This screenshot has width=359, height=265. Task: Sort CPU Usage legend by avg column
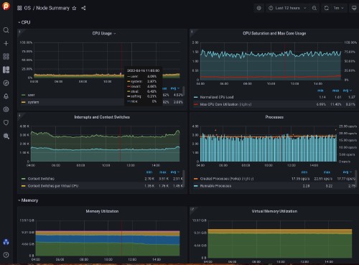(175, 88)
